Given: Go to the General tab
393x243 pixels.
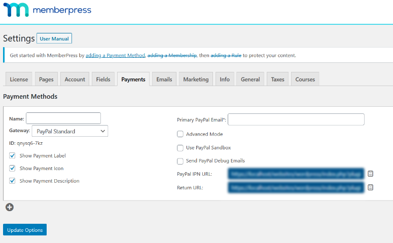Looking at the screenshot, I should coord(250,79).
